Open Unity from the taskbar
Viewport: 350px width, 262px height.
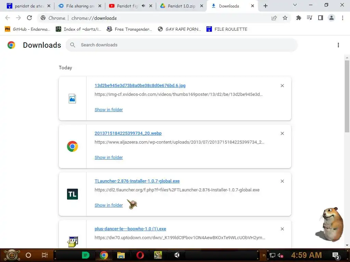point(177,255)
